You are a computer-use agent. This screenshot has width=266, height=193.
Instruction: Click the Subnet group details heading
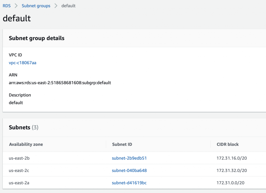[x=37, y=38]
